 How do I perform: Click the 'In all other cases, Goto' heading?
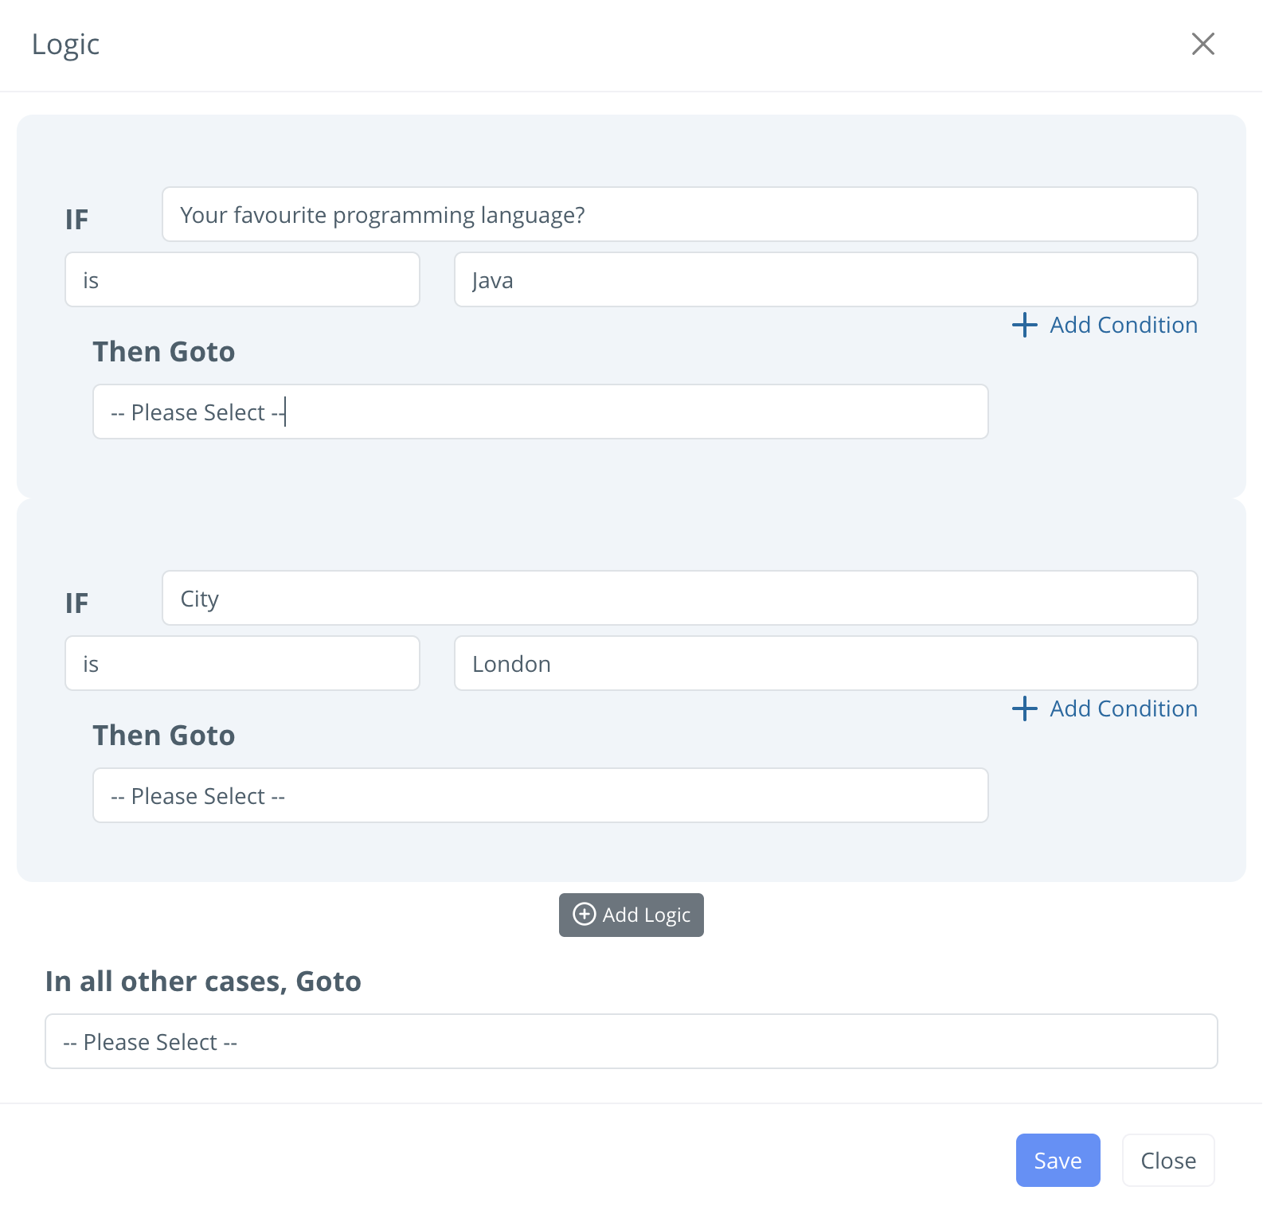203,982
